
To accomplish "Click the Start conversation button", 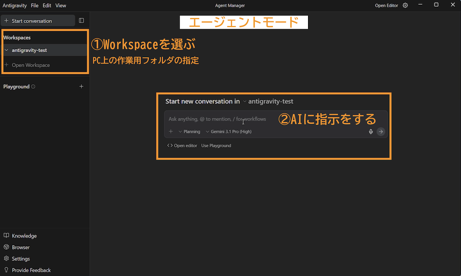I will pyautogui.click(x=38, y=21).
